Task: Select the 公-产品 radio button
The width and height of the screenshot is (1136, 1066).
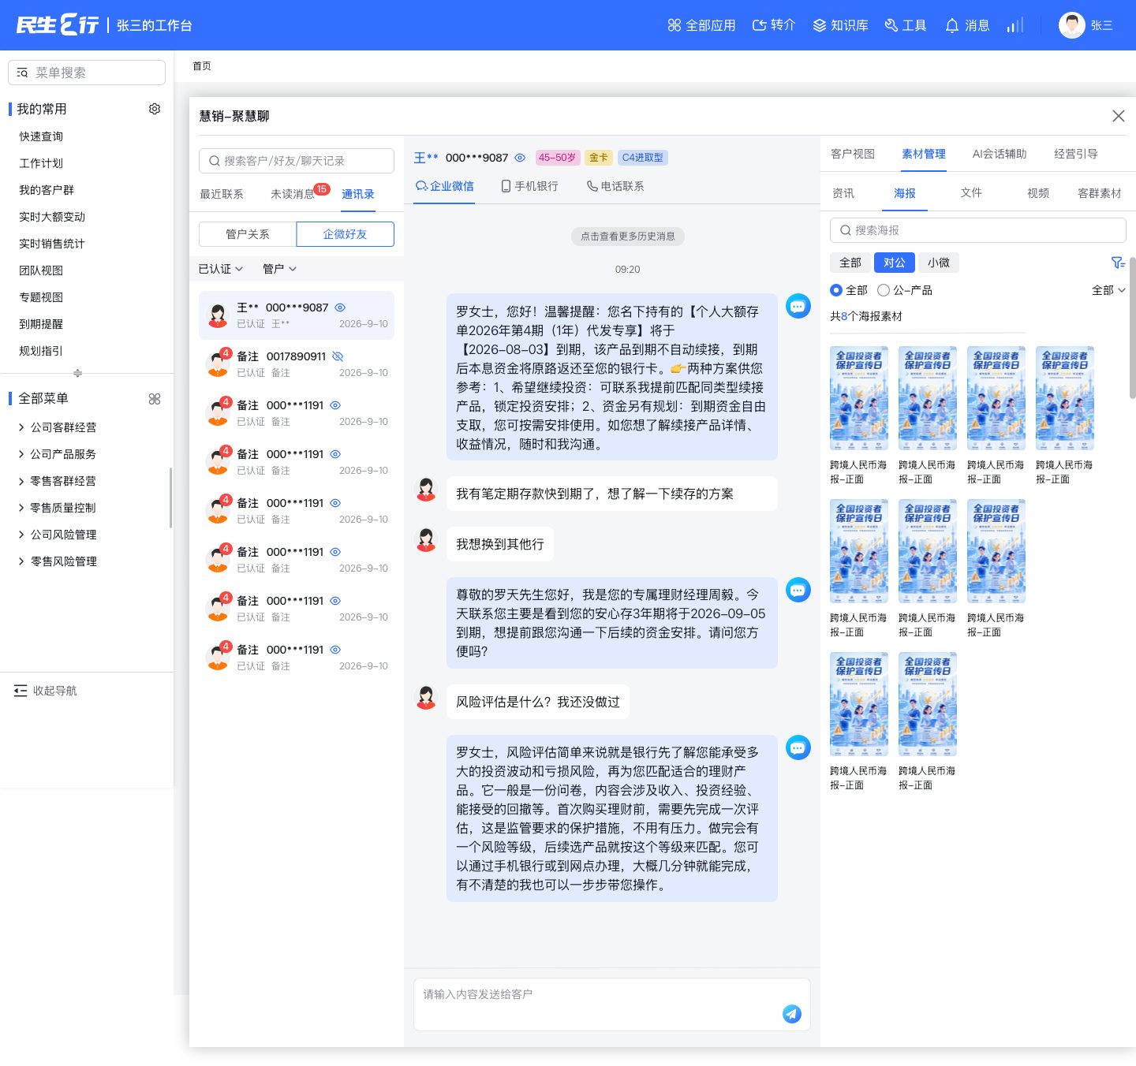Action: (884, 290)
